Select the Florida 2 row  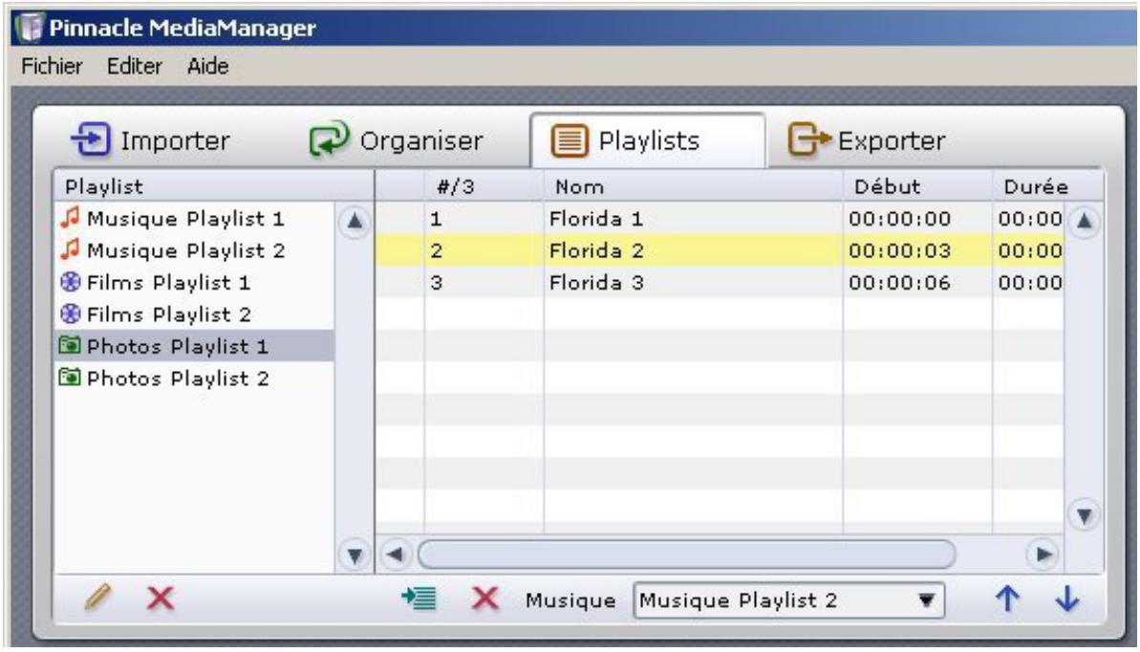tap(720, 250)
